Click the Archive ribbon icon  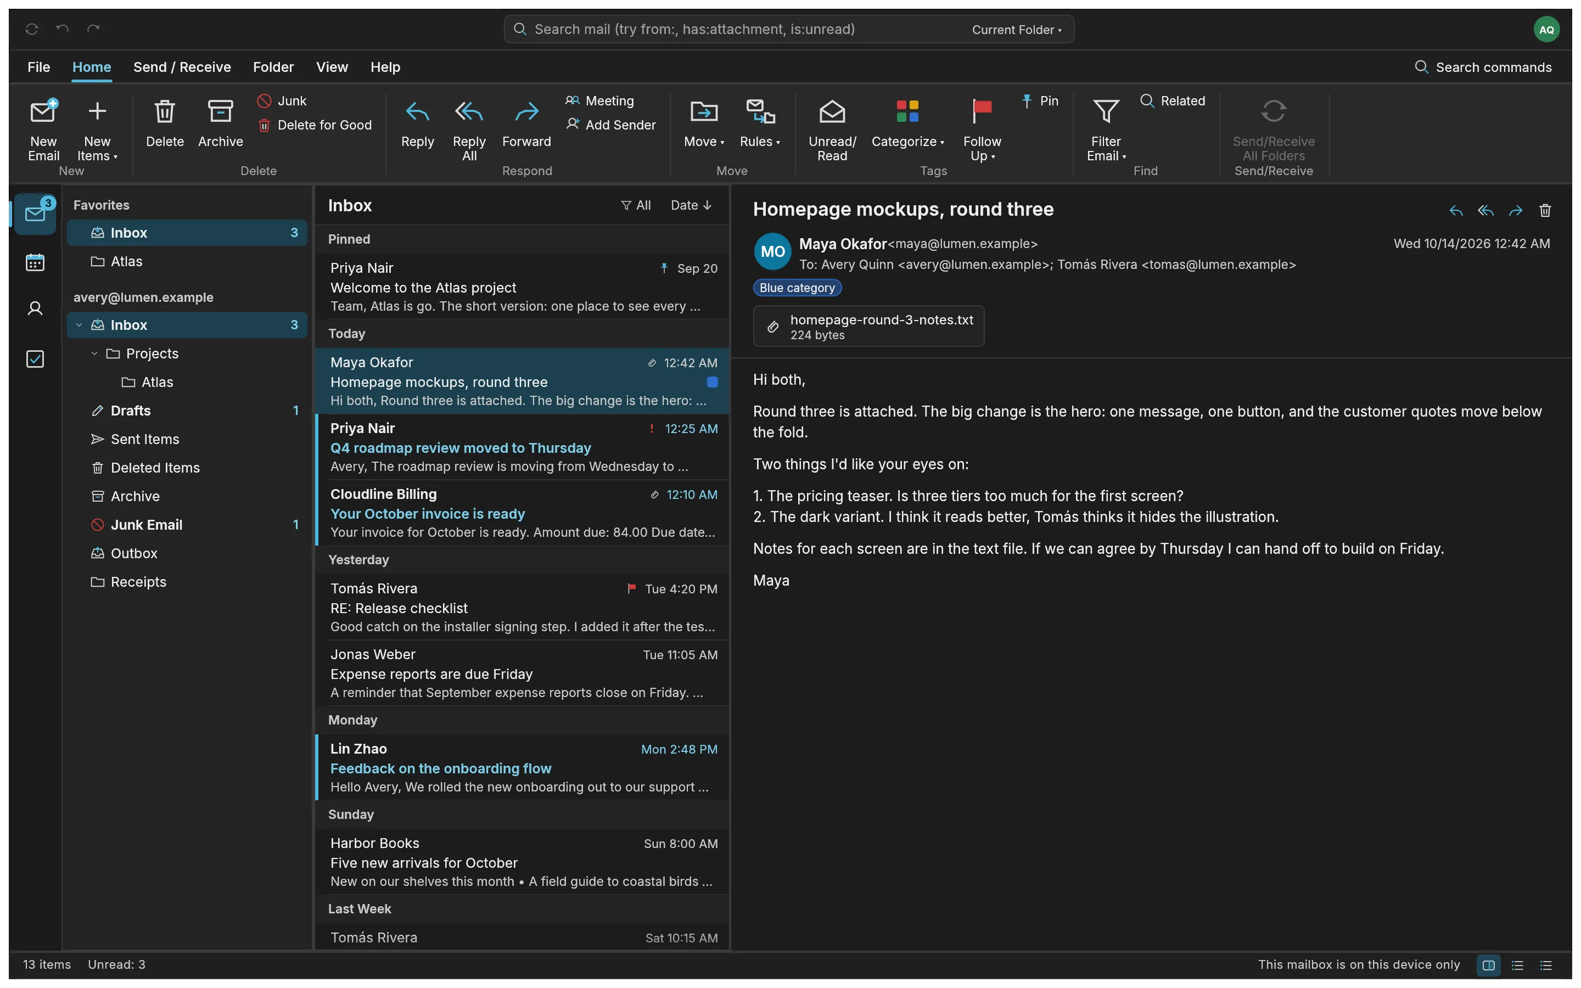tap(220, 112)
